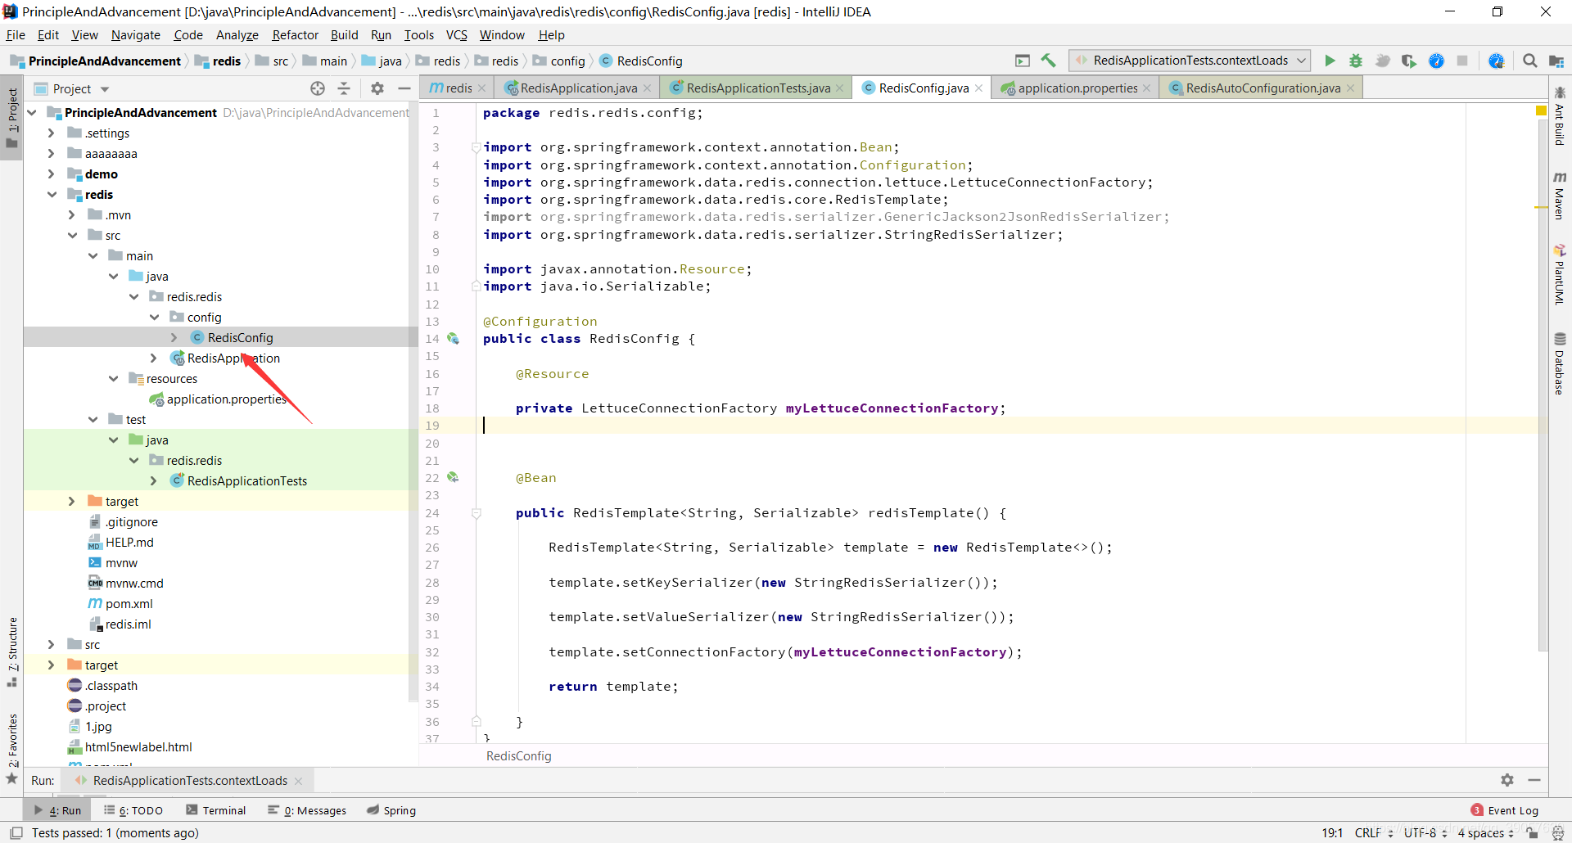Fold the imports block at line 3

[x=476, y=147]
